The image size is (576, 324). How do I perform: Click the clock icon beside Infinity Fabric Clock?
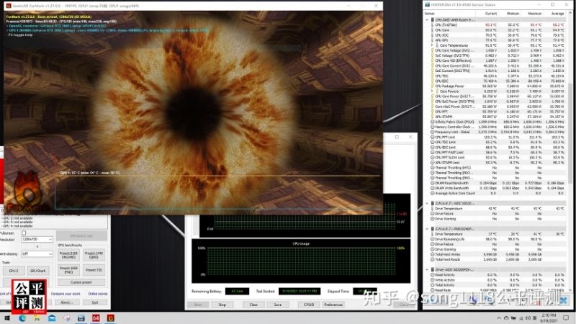point(433,122)
